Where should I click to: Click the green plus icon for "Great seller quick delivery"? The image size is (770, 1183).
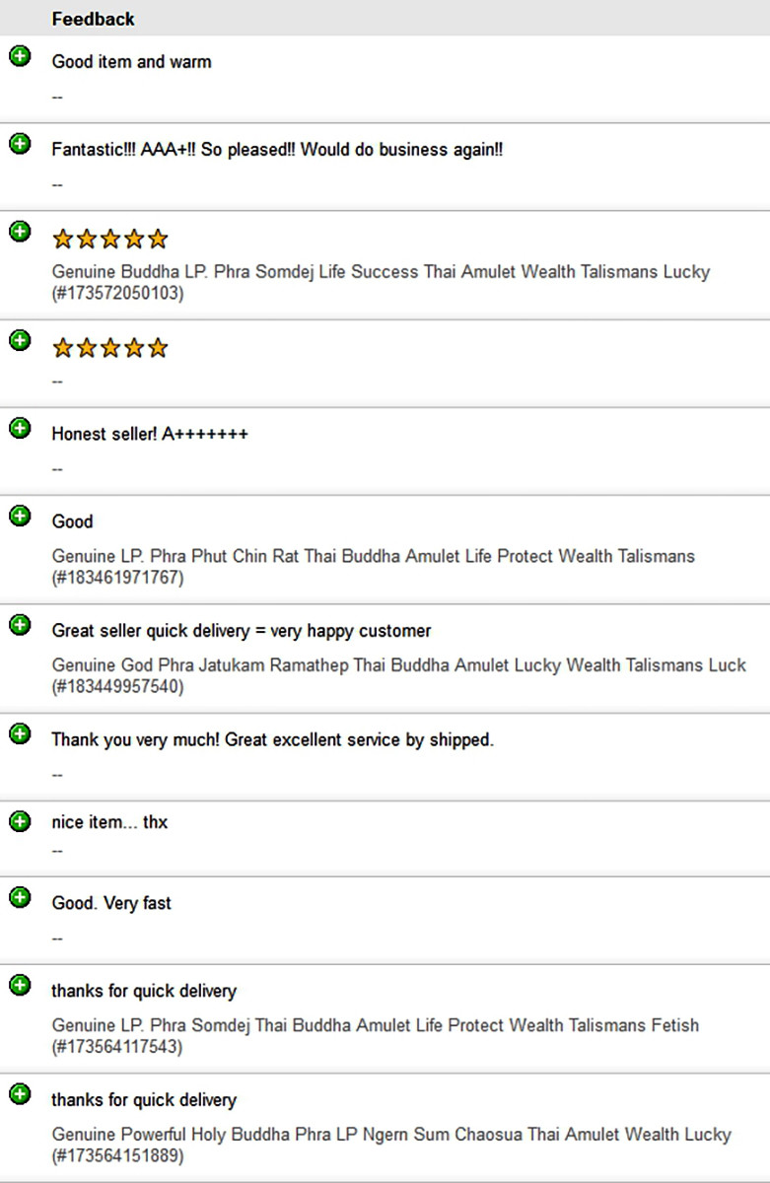click(20, 625)
